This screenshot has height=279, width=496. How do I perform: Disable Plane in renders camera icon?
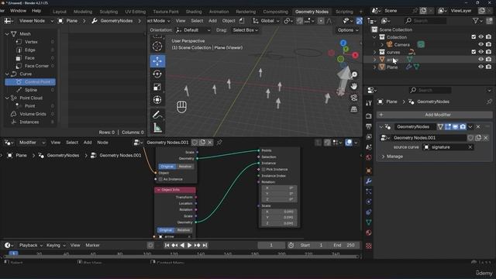point(488,67)
